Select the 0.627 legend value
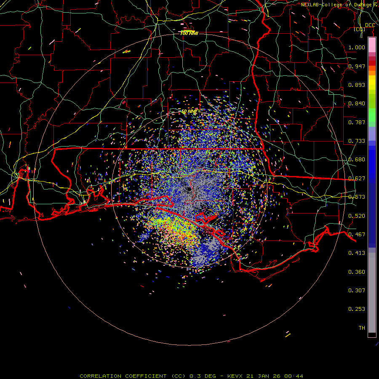The height and width of the screenshot is (379, 379). 357,179
